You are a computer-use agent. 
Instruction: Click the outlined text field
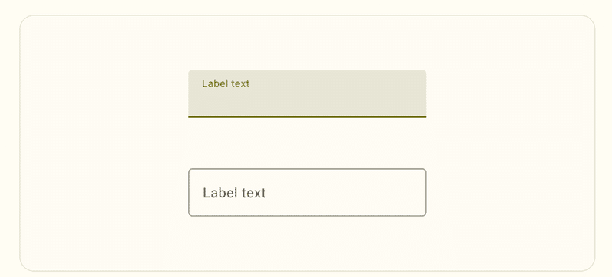click(308, 192)
